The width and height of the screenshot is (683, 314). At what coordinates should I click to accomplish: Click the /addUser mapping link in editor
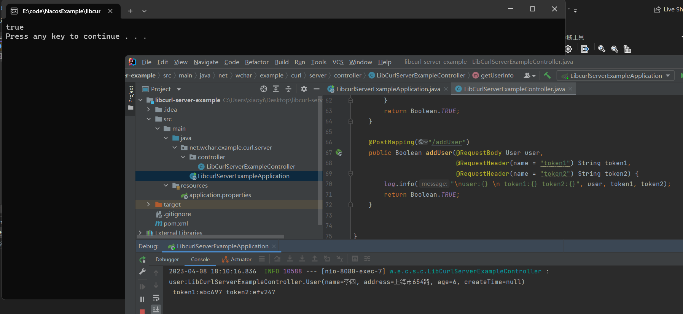(x=447, y=142)
